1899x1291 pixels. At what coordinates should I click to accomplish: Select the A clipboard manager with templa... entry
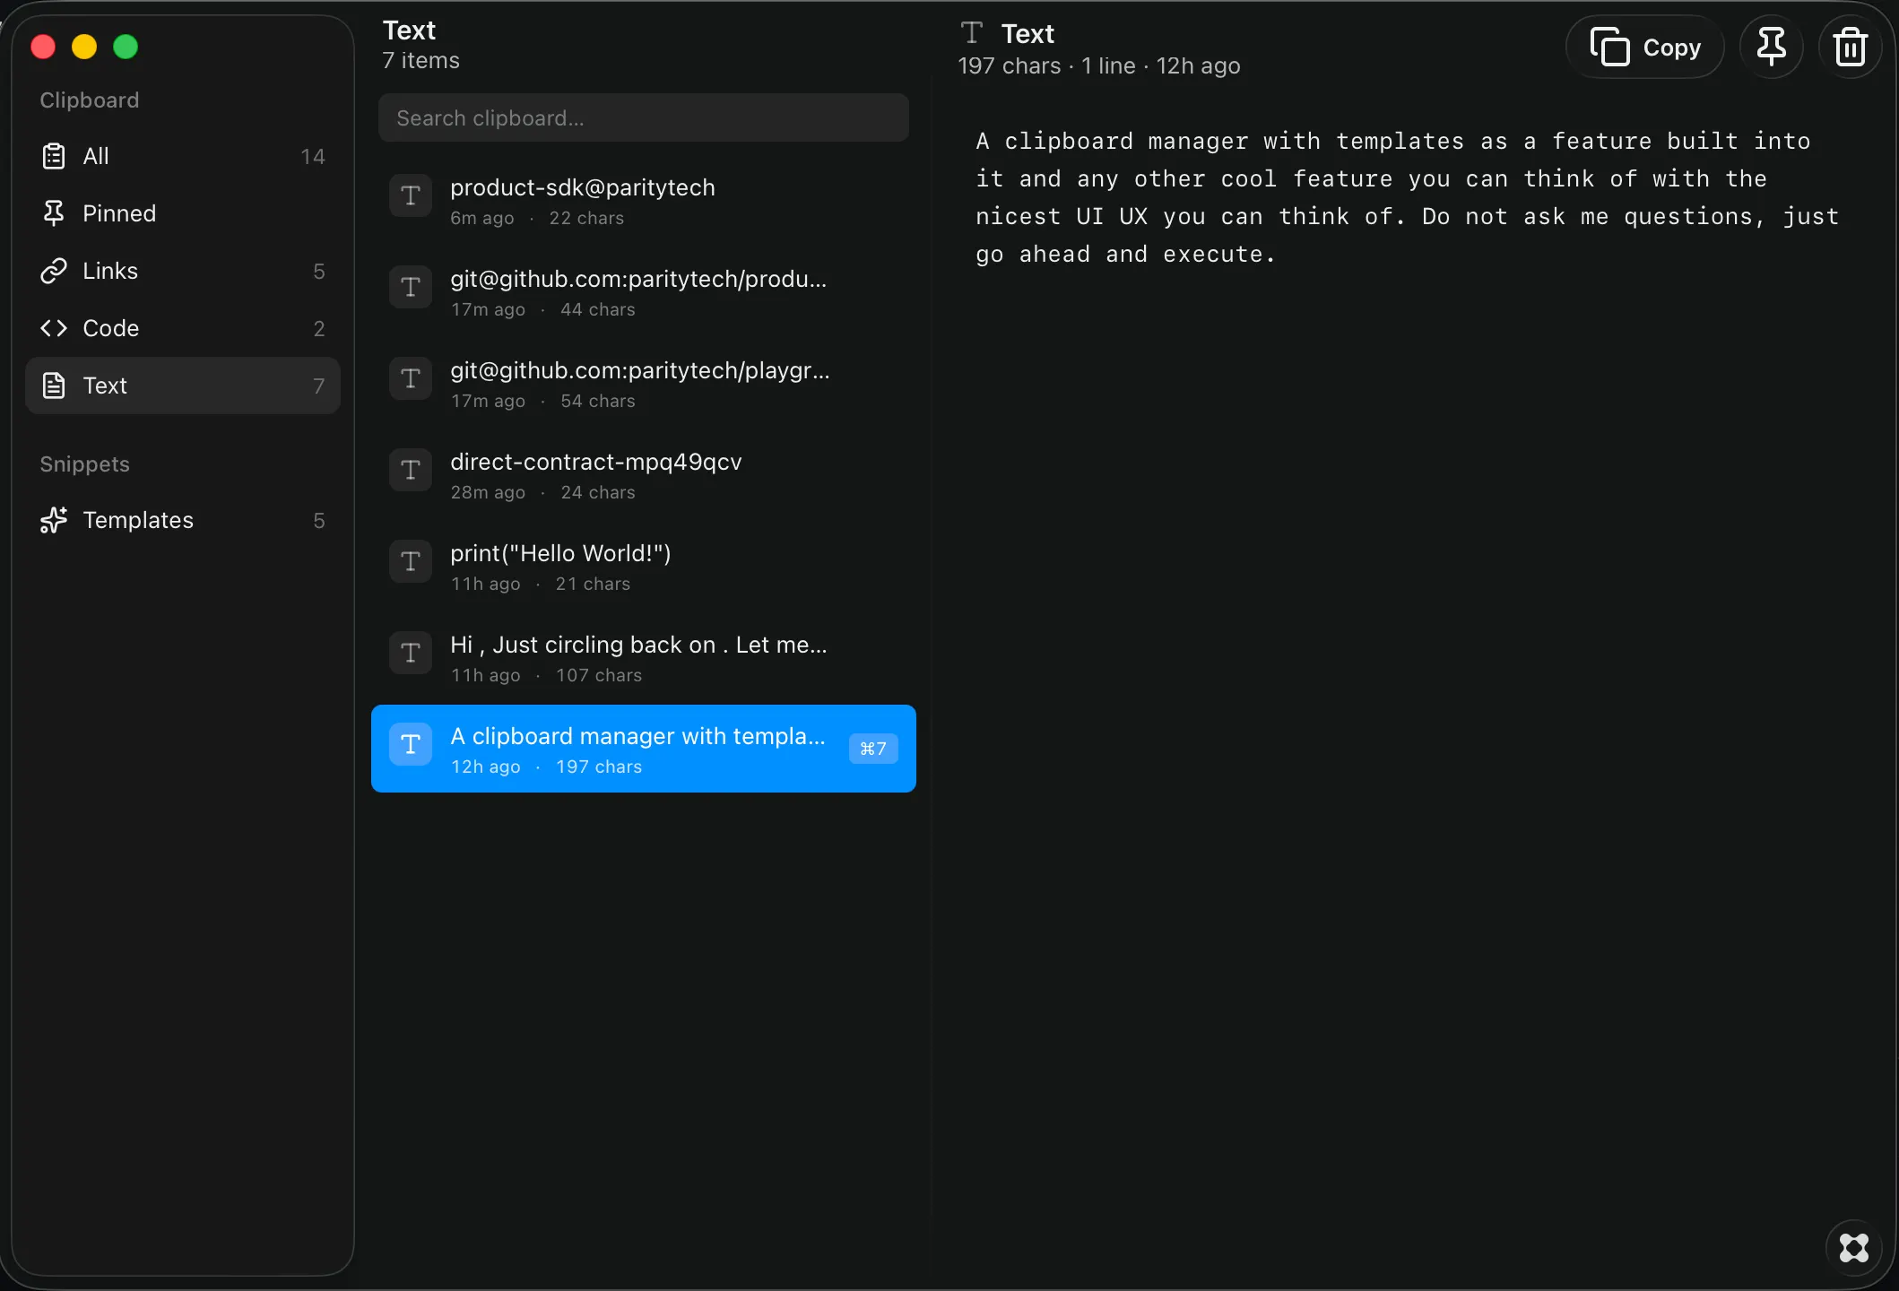coord(644,749)
